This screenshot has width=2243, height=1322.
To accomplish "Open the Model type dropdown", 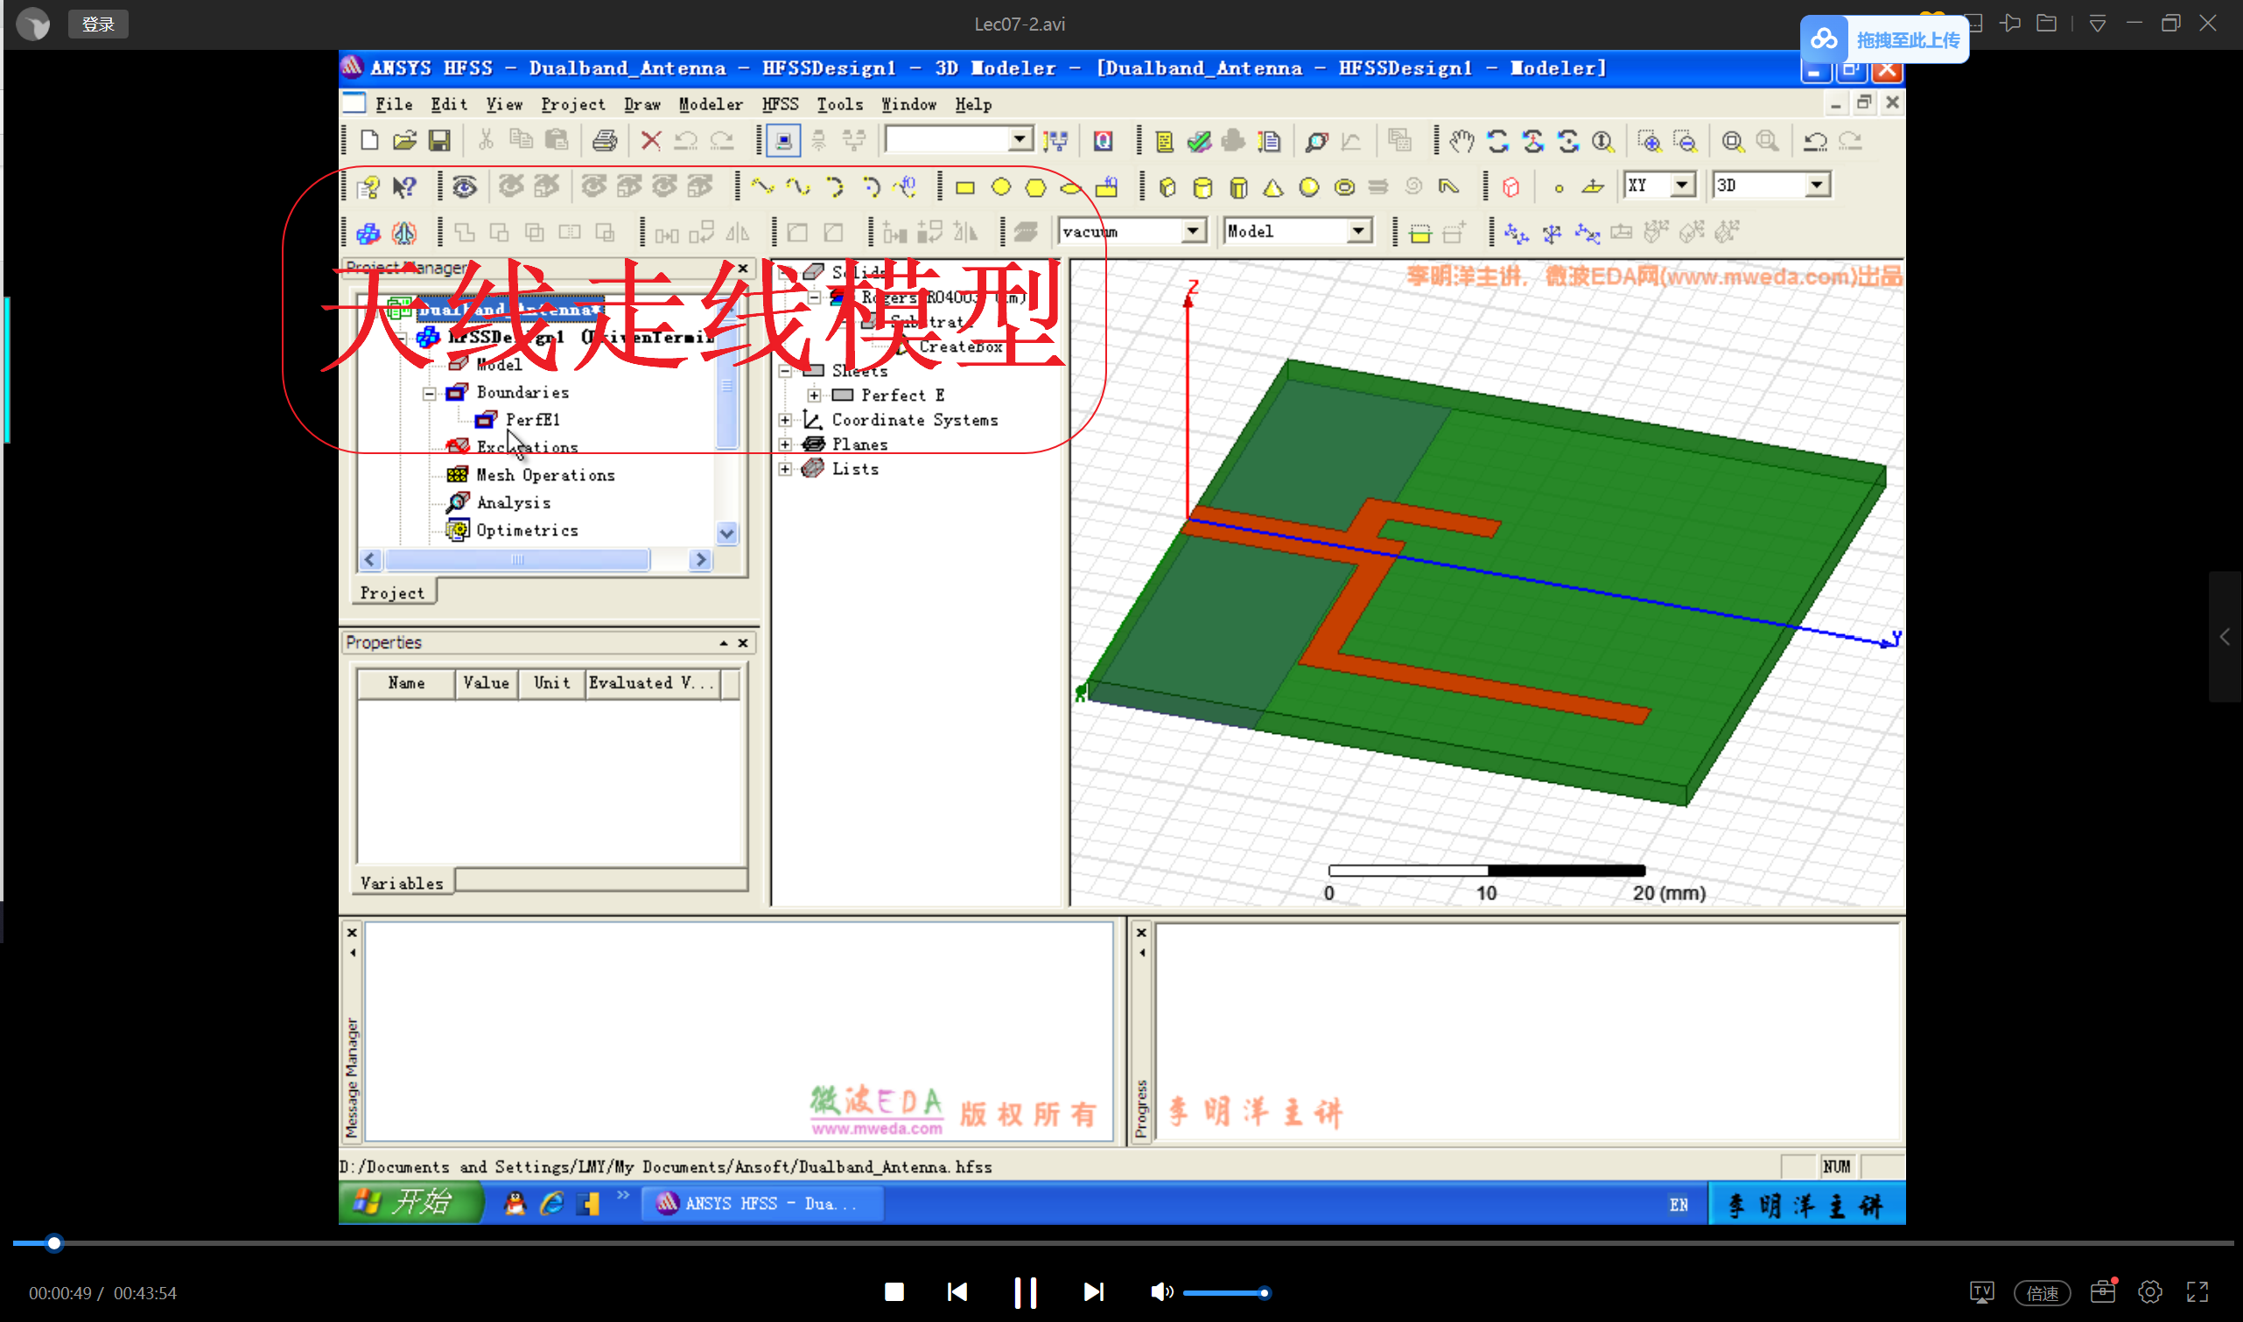I will tap(1356, 232).
